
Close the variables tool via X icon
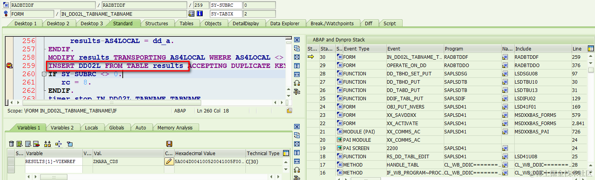click(x=297, y=127)
